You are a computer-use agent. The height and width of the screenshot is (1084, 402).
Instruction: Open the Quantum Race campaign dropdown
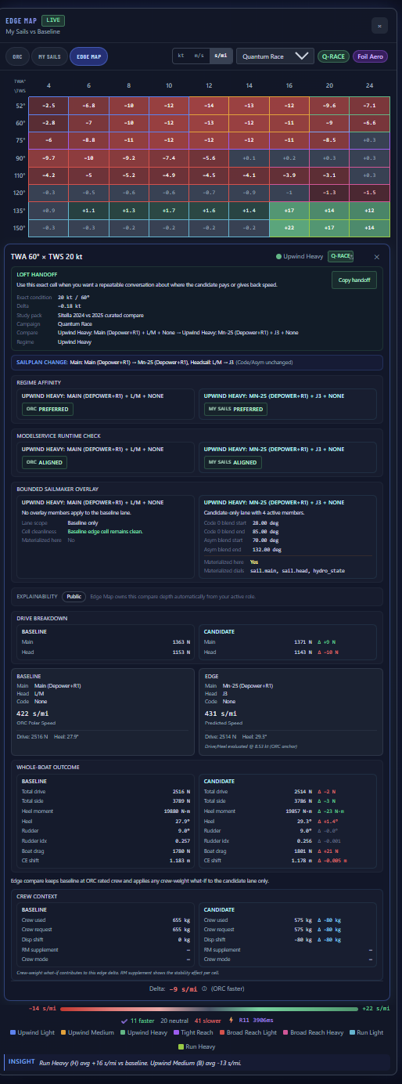coord(276,56)
